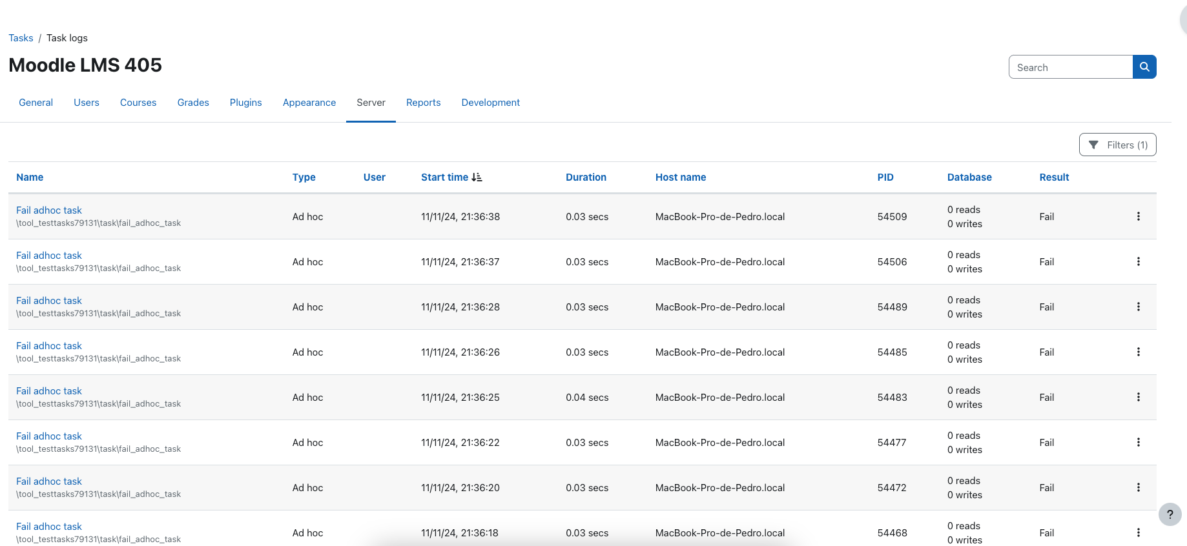1187x546 pixels.
Task: Click PID value 54483
Action: (x=892, y=398)
